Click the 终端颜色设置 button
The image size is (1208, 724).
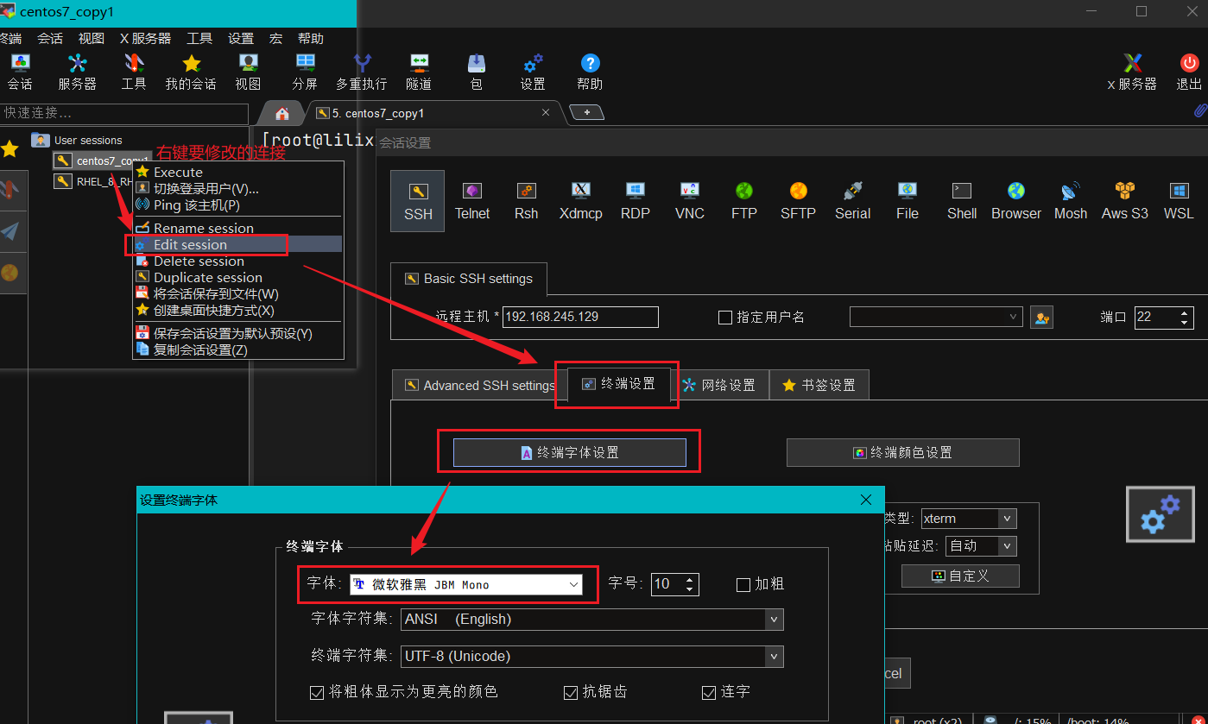coord(903,452)
